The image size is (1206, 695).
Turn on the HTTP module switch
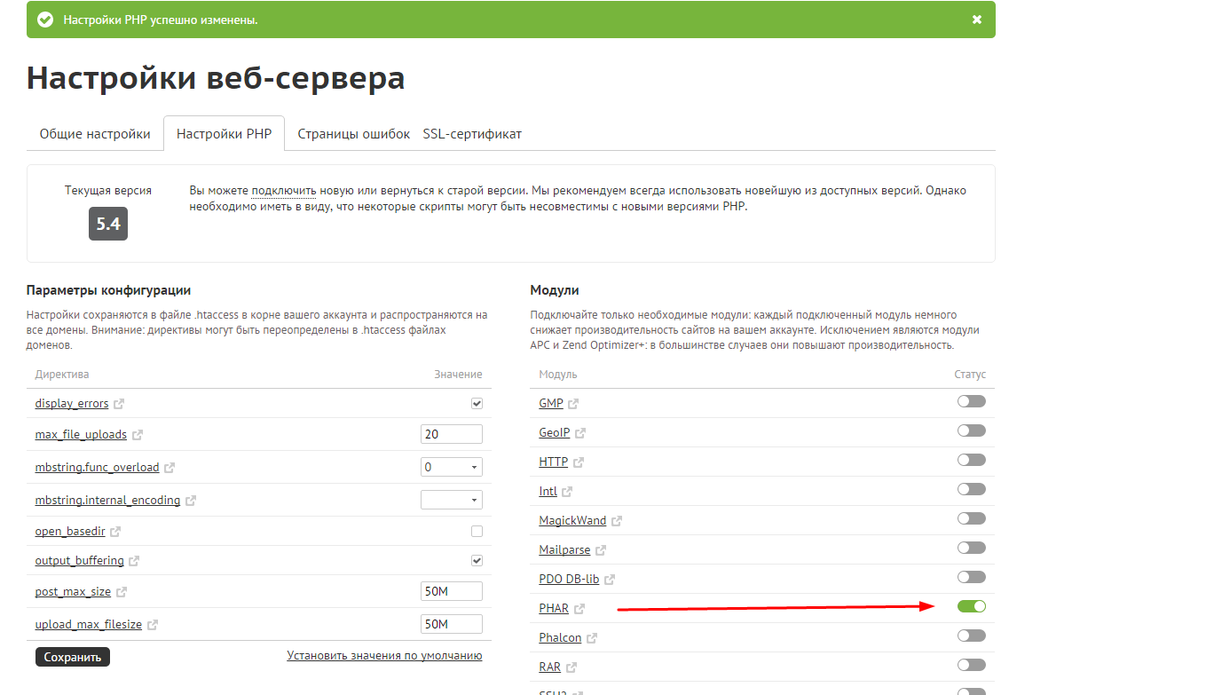pyautogui.click(x=972, y=460)
